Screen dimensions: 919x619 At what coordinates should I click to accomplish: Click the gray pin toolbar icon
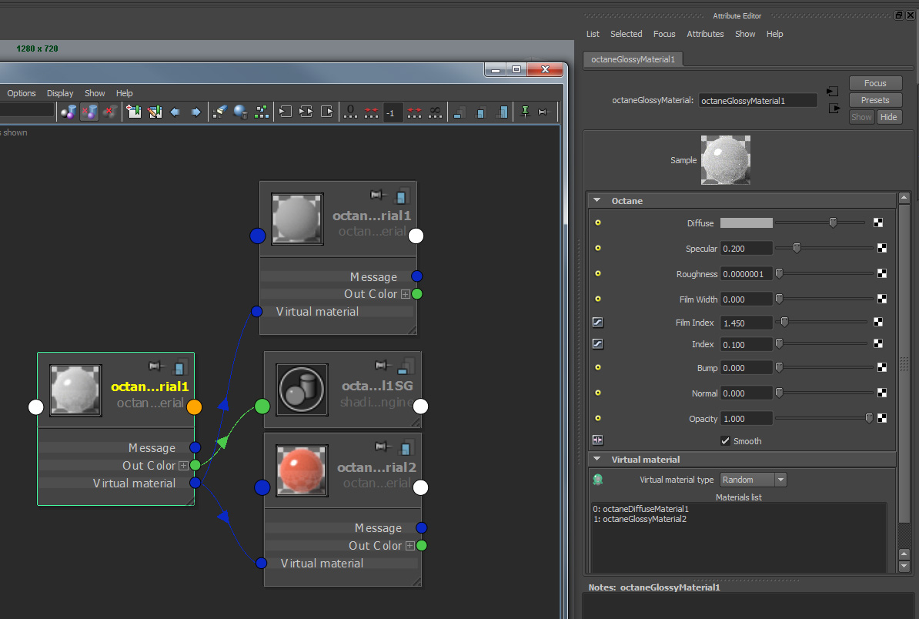coord(544,112)
